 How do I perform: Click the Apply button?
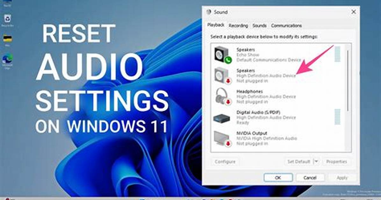coord(342,178)
